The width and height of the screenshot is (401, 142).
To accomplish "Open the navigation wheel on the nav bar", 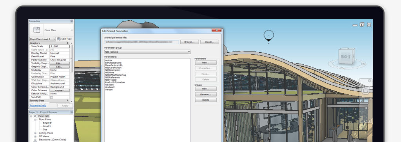I will coord(366,91).
